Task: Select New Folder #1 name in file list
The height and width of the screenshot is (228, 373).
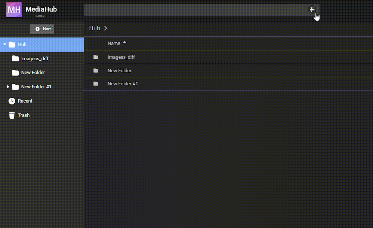Action: point(123,84)
